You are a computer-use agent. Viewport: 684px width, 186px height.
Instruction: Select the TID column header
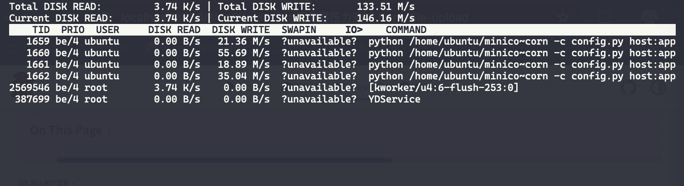click(41, 30)
